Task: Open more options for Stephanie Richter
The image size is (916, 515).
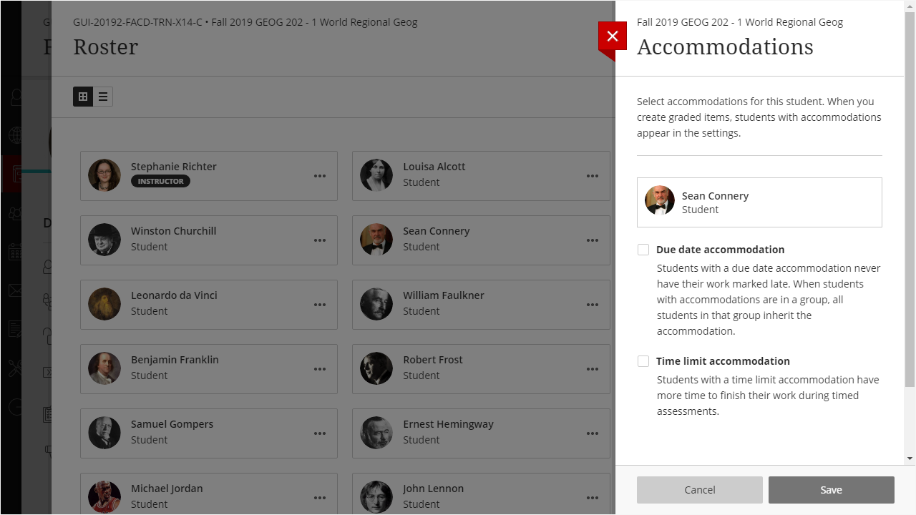Action: pos(320,176)
